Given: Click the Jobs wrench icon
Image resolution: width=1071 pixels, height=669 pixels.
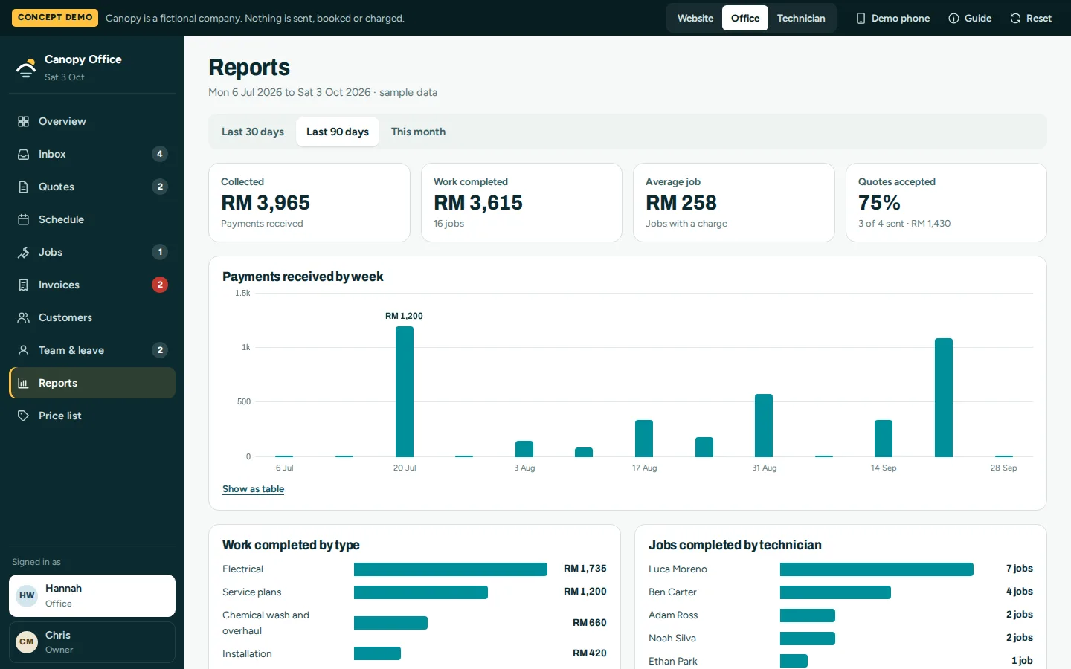Looking at the screenshot, I should [x=24, y=252].
